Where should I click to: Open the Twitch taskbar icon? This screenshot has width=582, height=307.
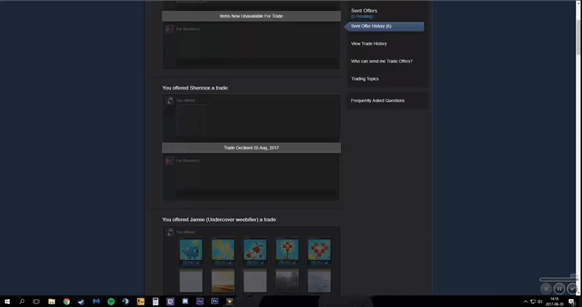click(170, 301)
